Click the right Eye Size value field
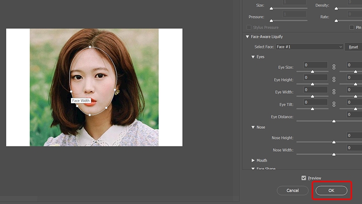The image size is (362, 204). (x=354, y=65)
